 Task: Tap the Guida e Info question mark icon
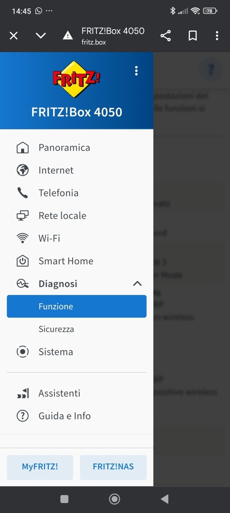[23, 416]
